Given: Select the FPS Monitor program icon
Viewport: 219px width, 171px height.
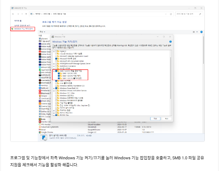Looking at the screenshot, I should (x=40, y=124).
